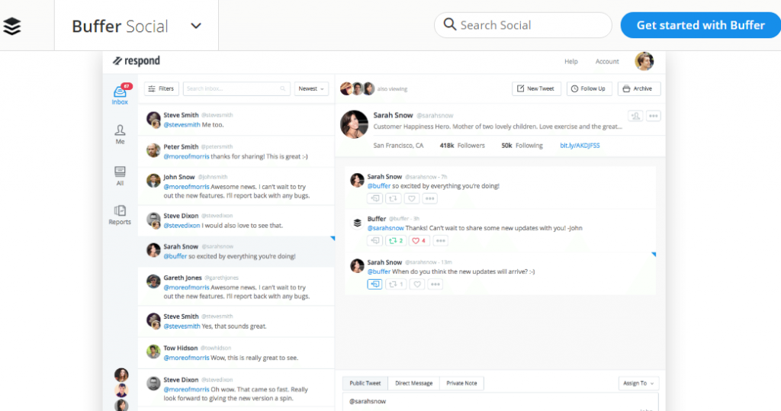The image size is (781, 411).
Task: Click the user profile avatar in respond header
Action: (644, 61)
